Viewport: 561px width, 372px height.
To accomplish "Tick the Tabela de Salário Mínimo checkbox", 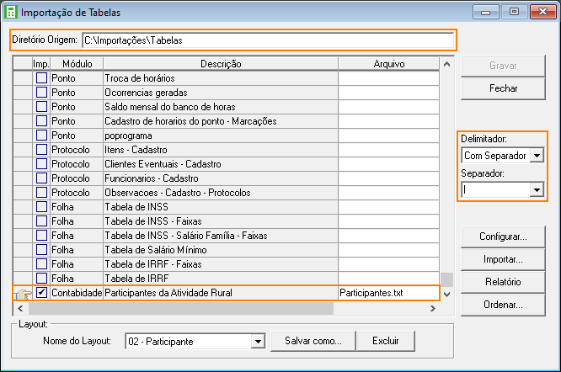I will tap(41, 250).
